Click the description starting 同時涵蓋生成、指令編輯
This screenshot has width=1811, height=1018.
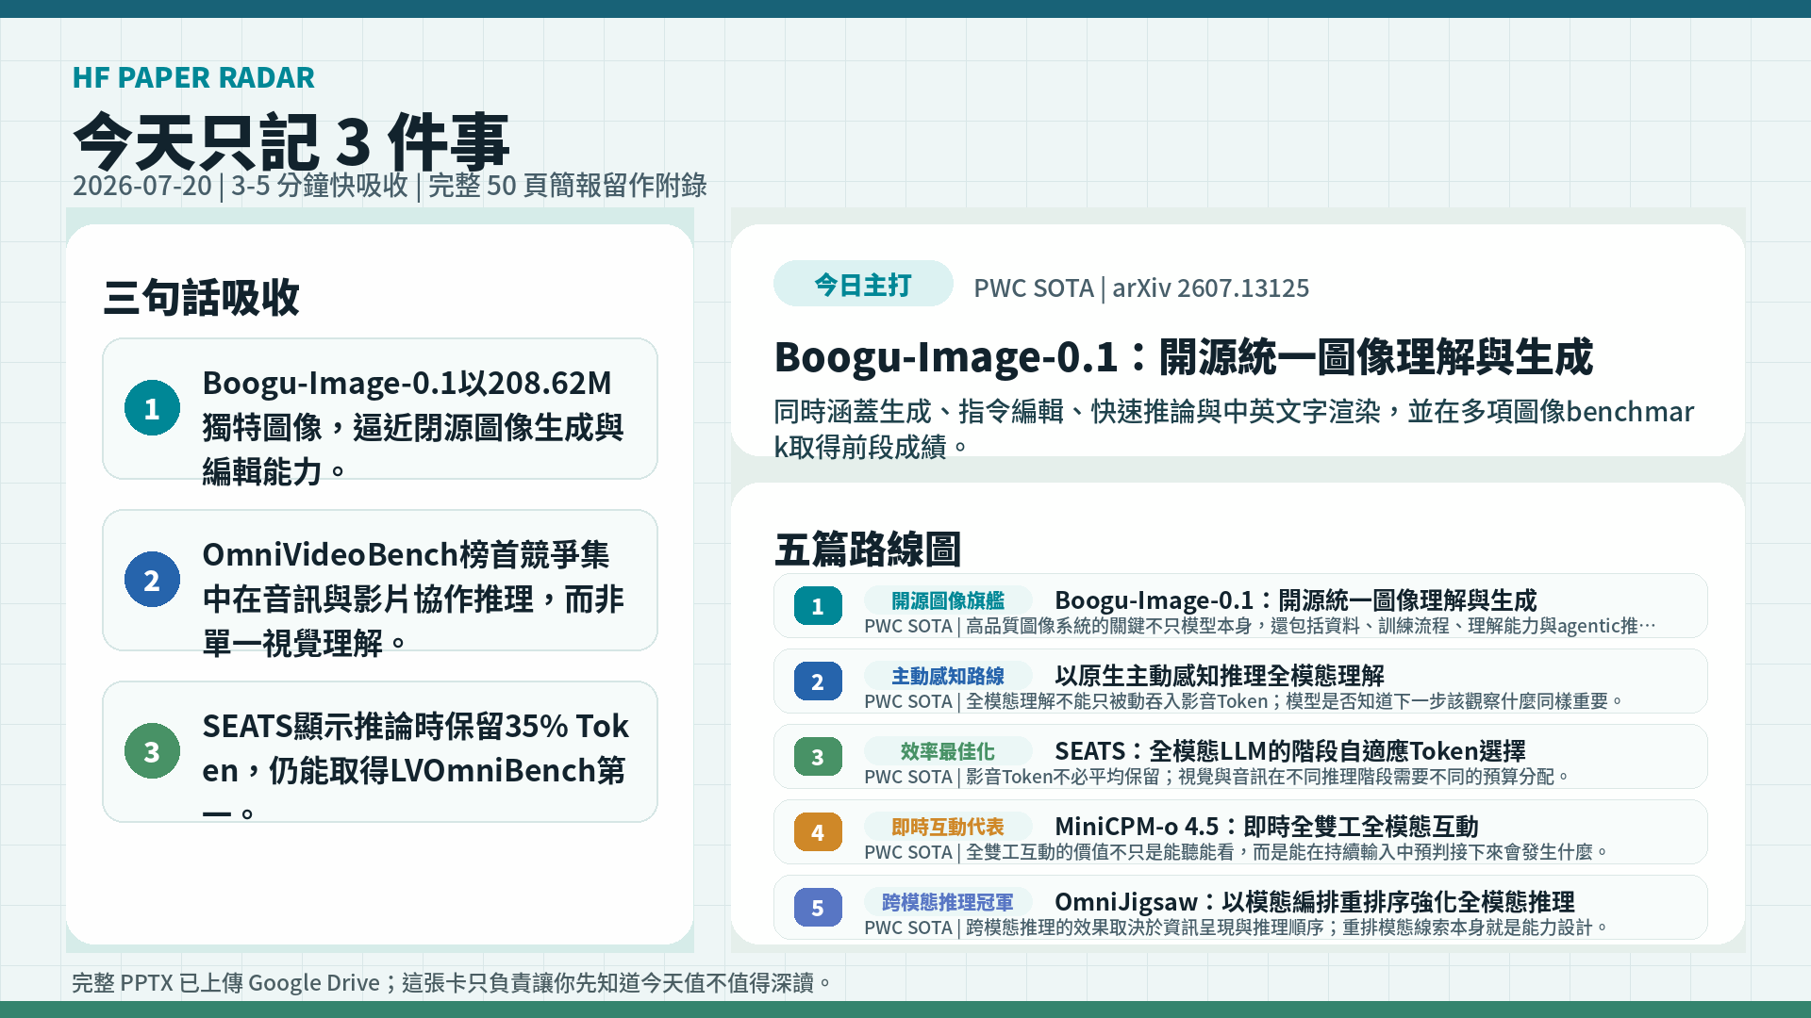[x=1234, y=429]
